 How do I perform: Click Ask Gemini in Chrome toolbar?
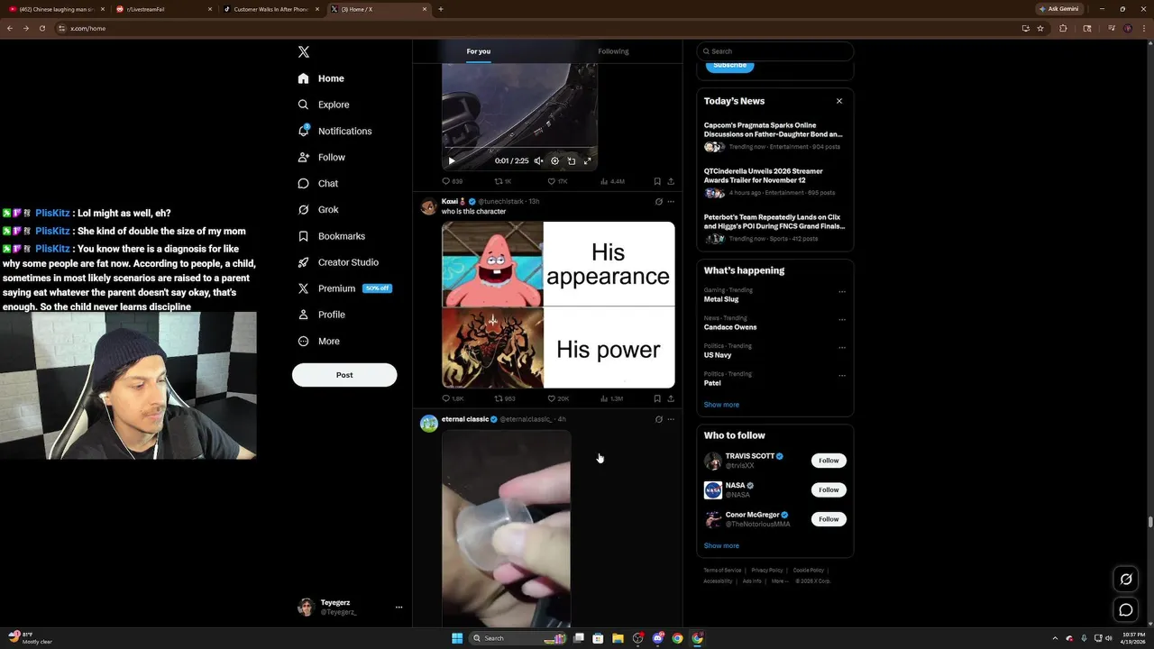coord(1059,9)
